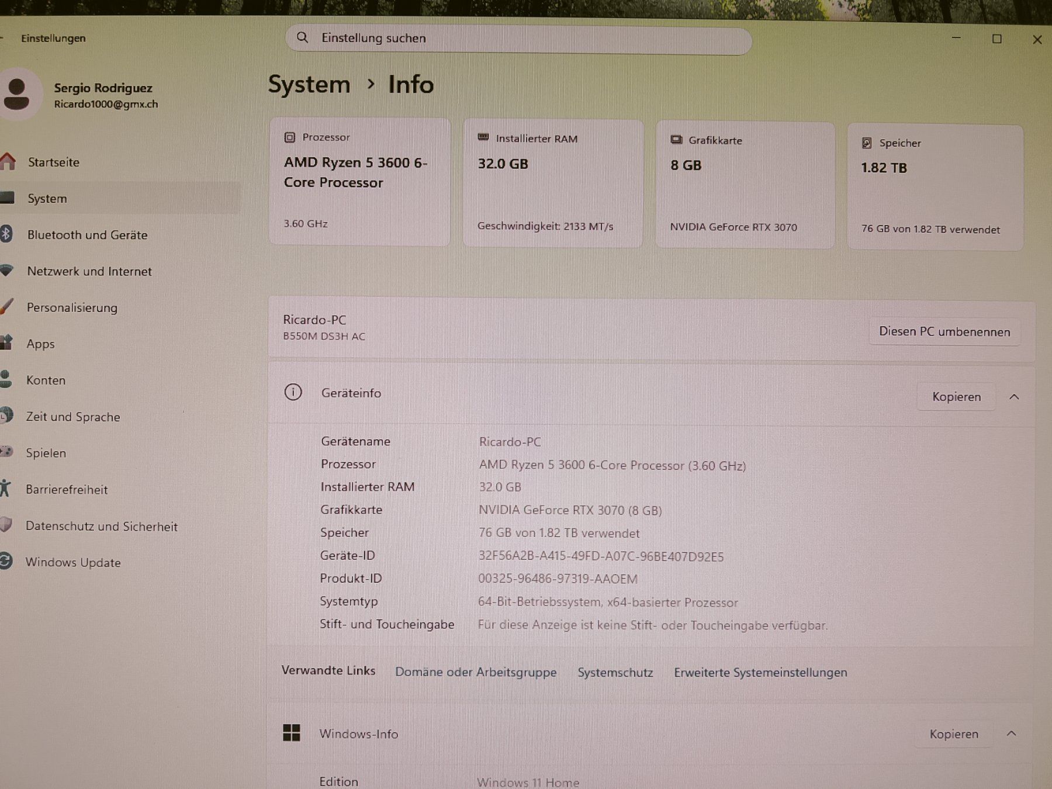The width and height of the screenshot is (1052, 789).
Task: Collapse the Geräteinfo section chevron
Action: coord(1014,397)
